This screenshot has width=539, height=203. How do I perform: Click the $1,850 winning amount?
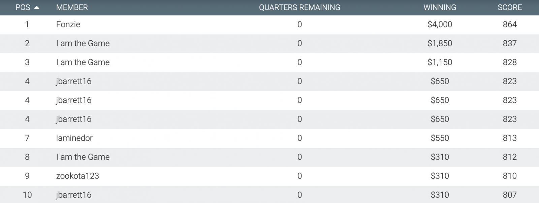point(440,43)
